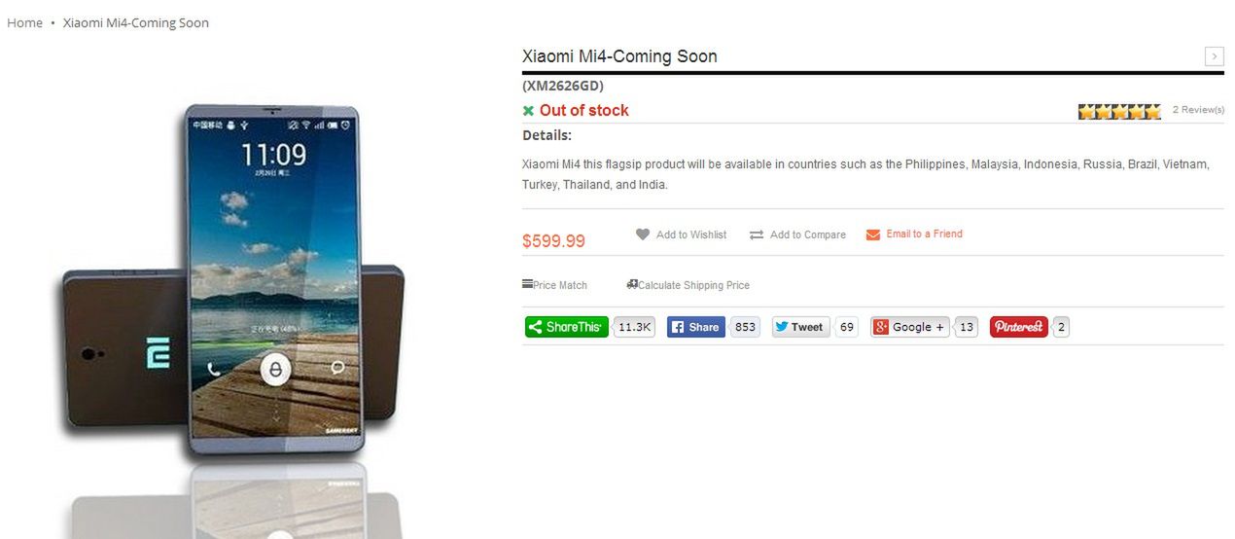Open the 2 Review(s) link
This screenshot has height=539, width=1235.
(1198, 110)
